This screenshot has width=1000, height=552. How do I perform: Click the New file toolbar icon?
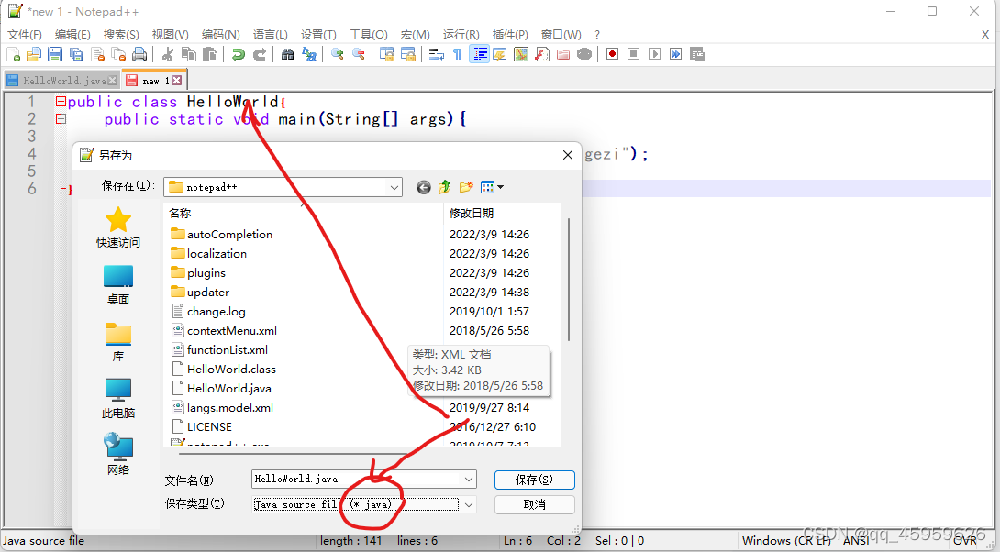(x=14, y=54)
